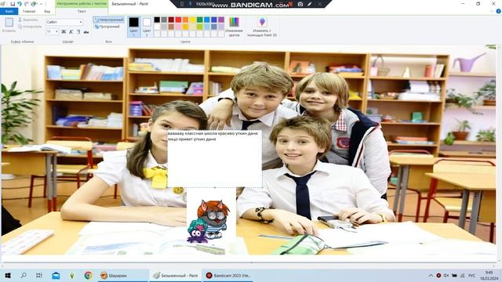Open the Customize Quick Access Toolbar arrow
The image size is (502, 282).
[x=41, y=4]
